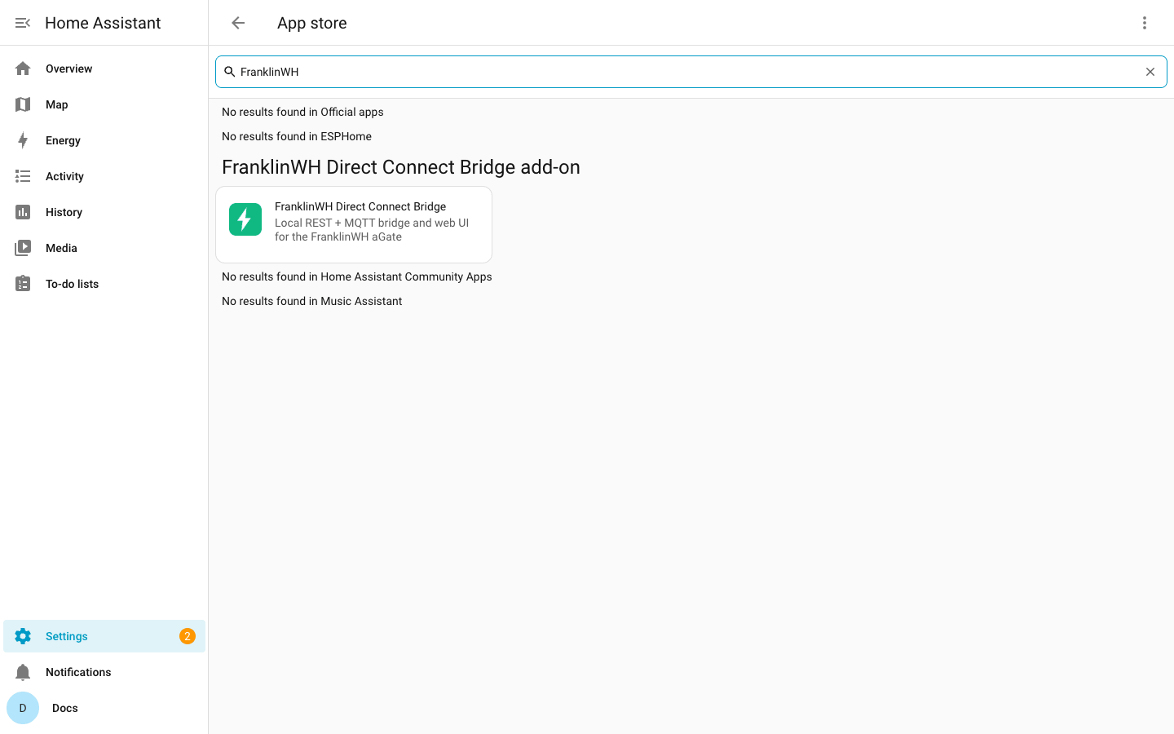
Task: Open the Activity panel
Action: [104, 176]
